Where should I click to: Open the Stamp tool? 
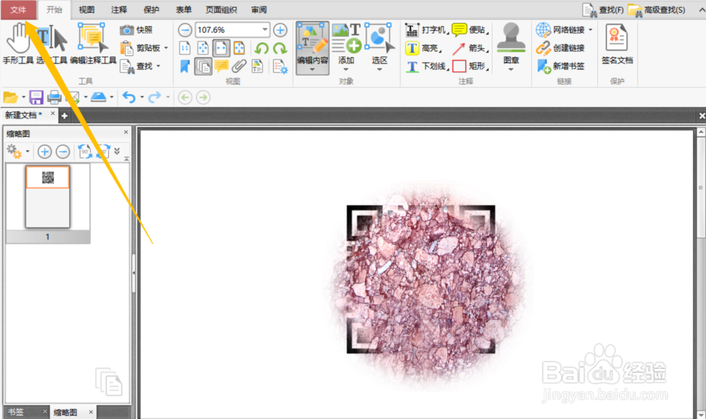[x=510, y=47]
